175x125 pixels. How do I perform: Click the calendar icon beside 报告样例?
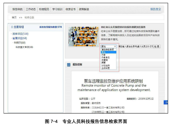(x=68, y=64)
